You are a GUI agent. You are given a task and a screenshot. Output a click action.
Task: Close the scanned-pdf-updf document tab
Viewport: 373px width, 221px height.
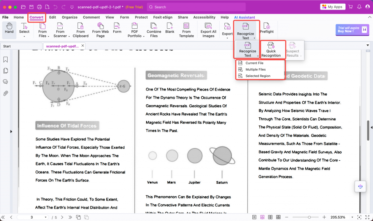point(83,45)
